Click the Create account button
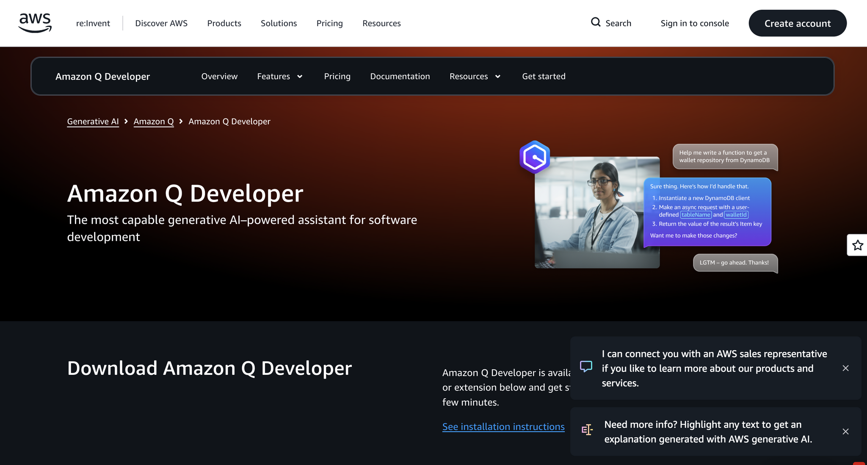 (x=798, y=23)
